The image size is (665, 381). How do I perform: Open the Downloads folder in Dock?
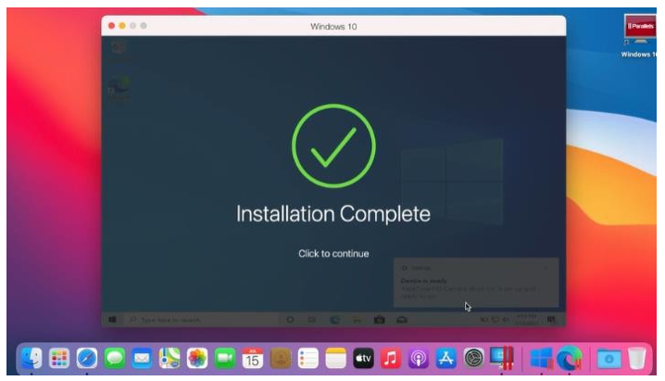tap(608, 358)
